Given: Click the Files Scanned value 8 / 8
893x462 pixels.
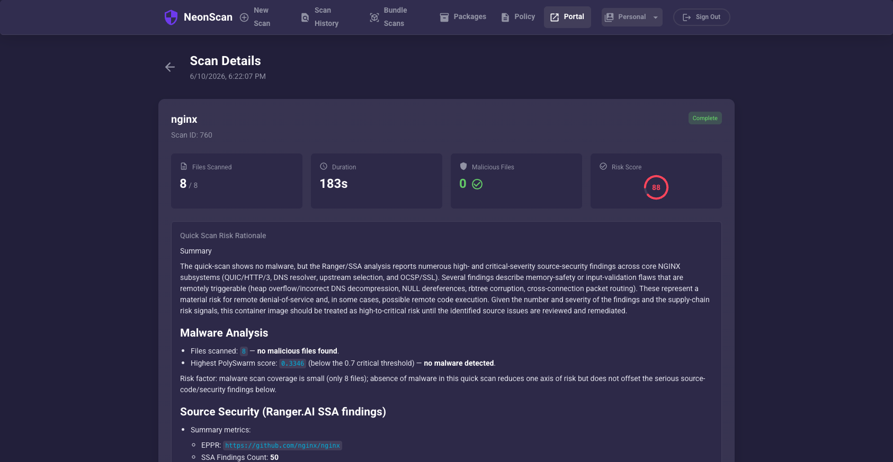Looking at the screenshot, I should (189, 184).
